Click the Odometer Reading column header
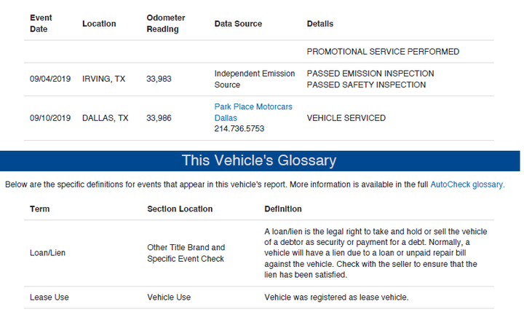The image size is (524, 312). coord(165,23)
